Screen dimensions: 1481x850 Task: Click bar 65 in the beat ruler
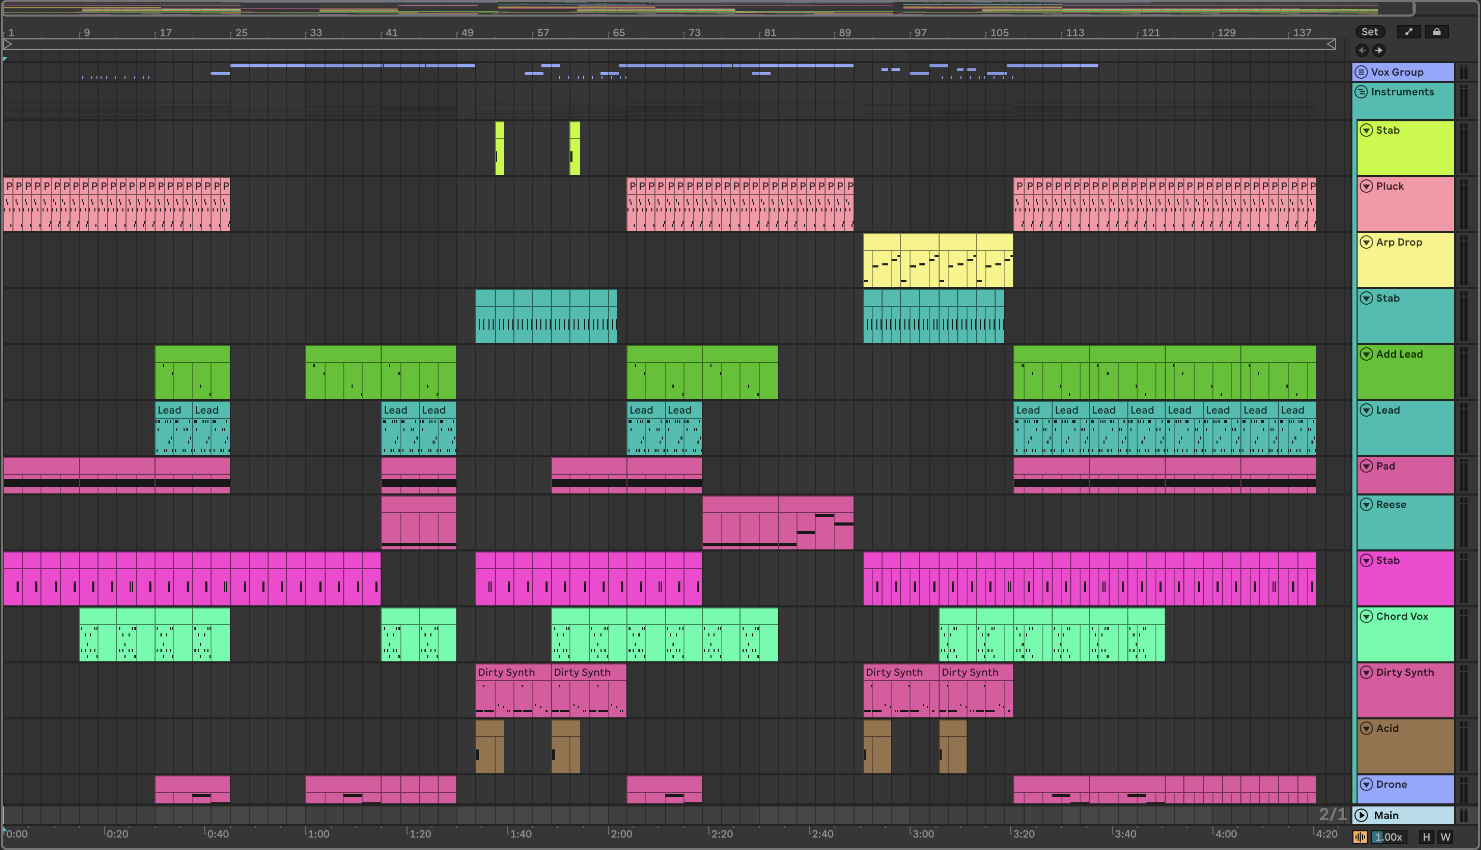tap(618, 33)
